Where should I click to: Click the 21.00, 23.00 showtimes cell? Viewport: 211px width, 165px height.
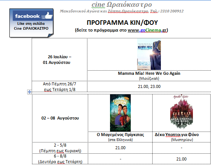click(x=149, y=86)
